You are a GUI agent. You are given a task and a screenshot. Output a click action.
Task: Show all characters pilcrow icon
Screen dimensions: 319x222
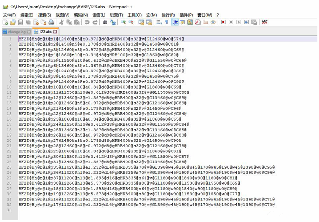(167, 22)
